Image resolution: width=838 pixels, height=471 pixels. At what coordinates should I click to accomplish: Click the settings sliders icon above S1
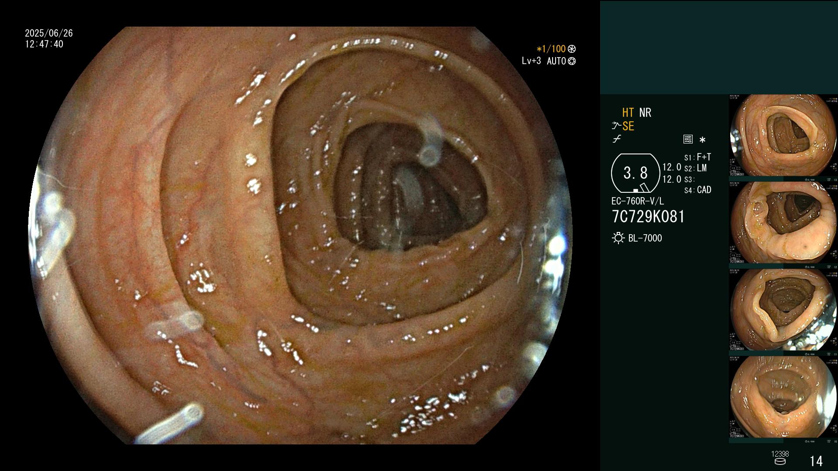pos(688,140)
